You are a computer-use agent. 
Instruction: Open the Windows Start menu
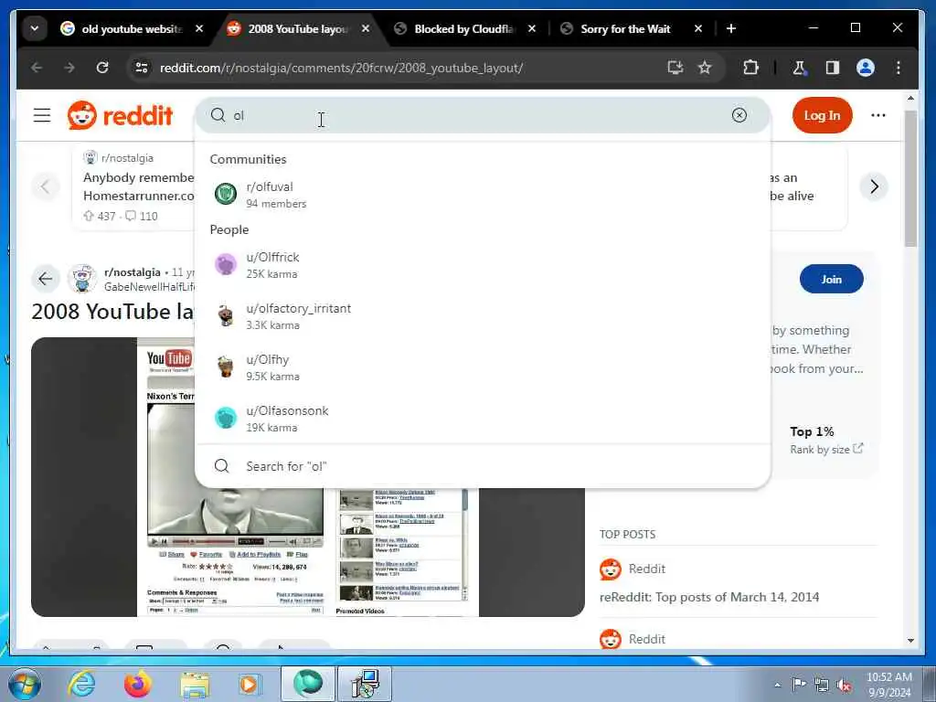(25, 684)
